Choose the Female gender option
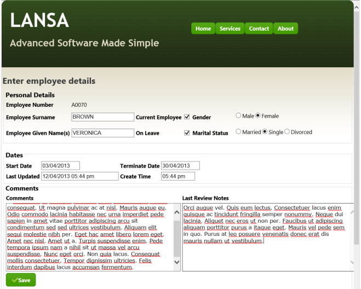This screenshot has width=361, height=289. [259, 116]
